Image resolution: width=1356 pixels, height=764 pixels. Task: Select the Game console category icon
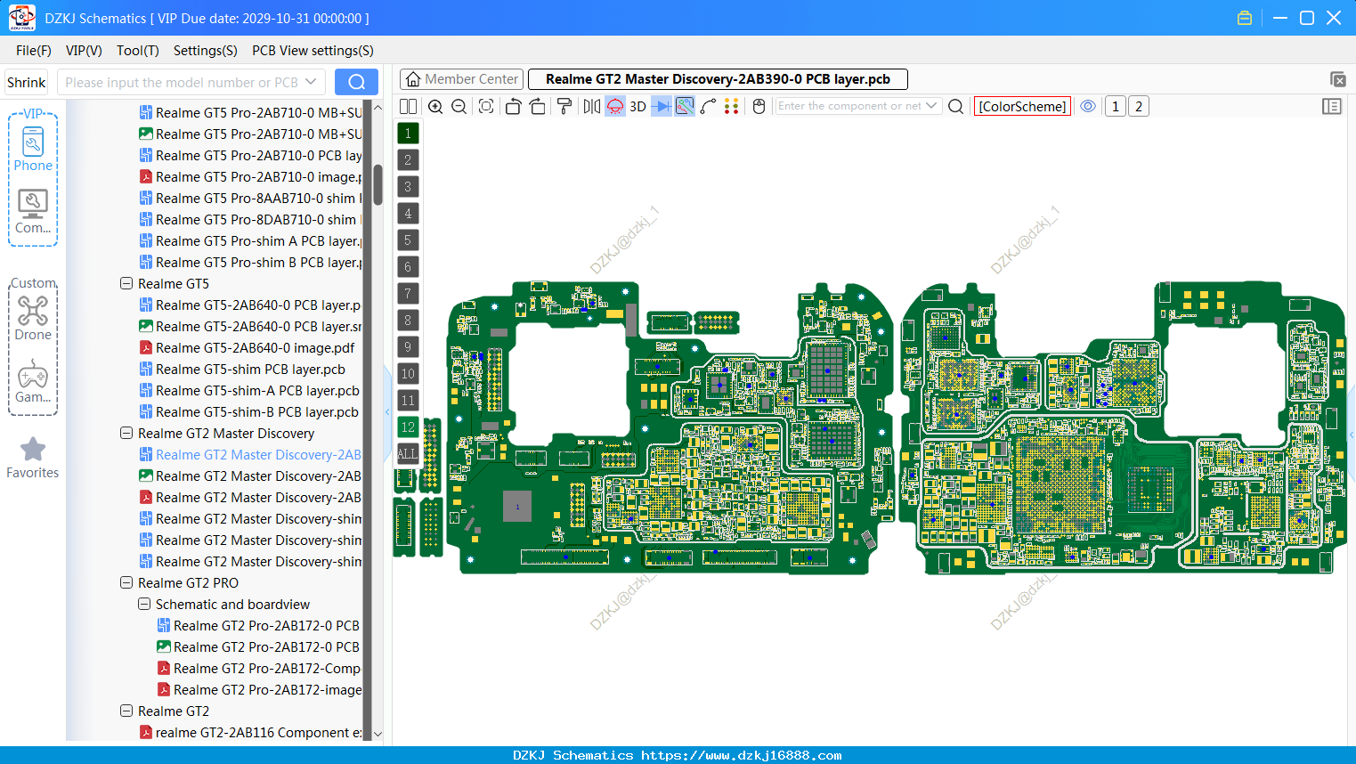pyautogui.click(x=33, y=381)
